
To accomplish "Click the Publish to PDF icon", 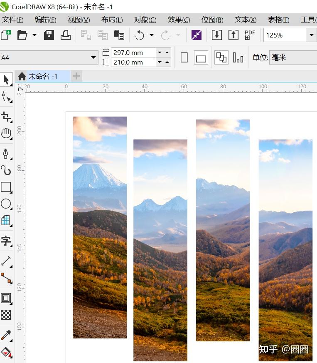I will 250,35.
